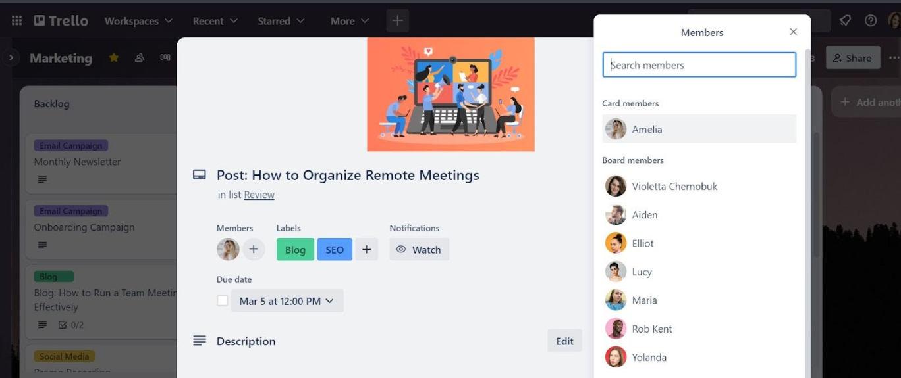Viewport: 901px width, 378px height.
Task: Star the Marketing board
Action: pyautogui.click(x=114, y=58)
